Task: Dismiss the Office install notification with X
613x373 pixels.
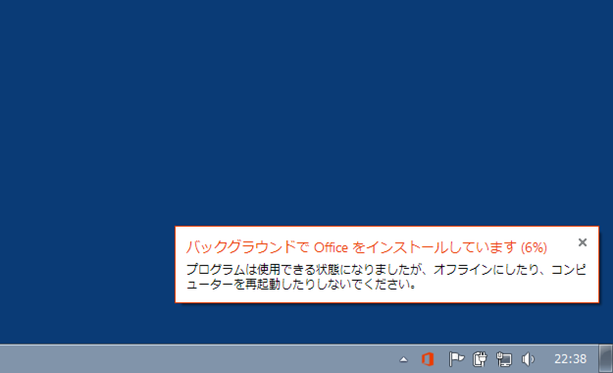Action: [583, 242]
